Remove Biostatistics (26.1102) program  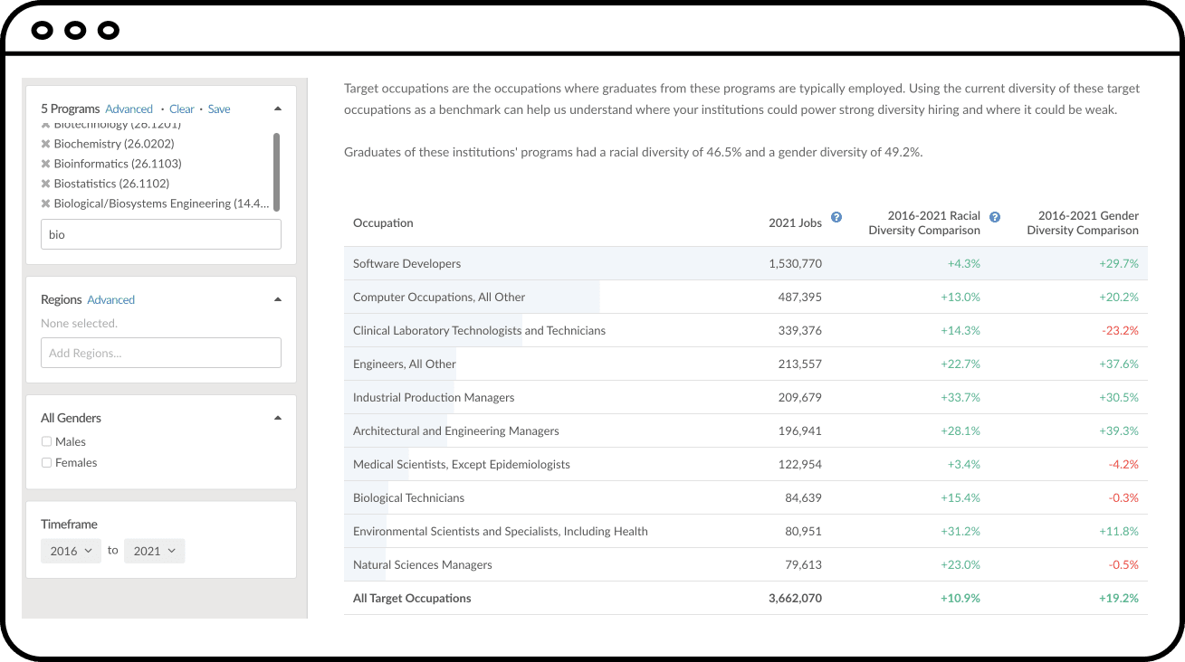45,184
